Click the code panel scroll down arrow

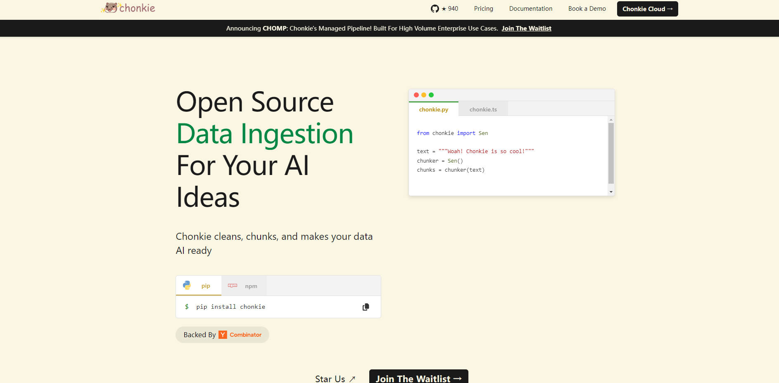pyautogui.click(x=611, y=192)
